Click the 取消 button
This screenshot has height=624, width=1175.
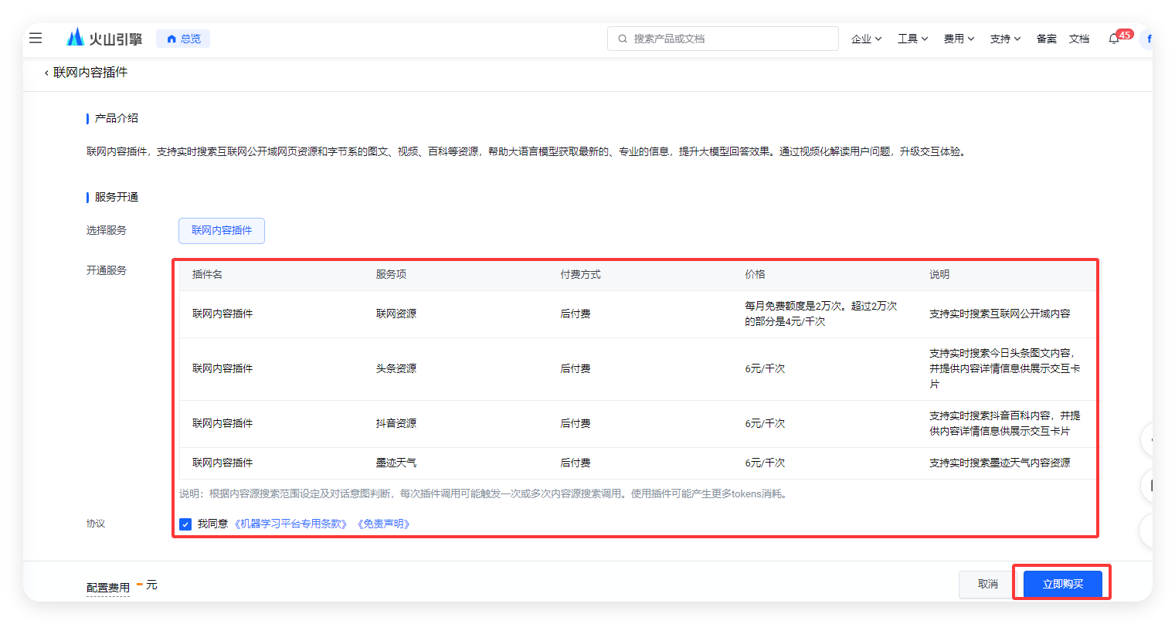988,584
